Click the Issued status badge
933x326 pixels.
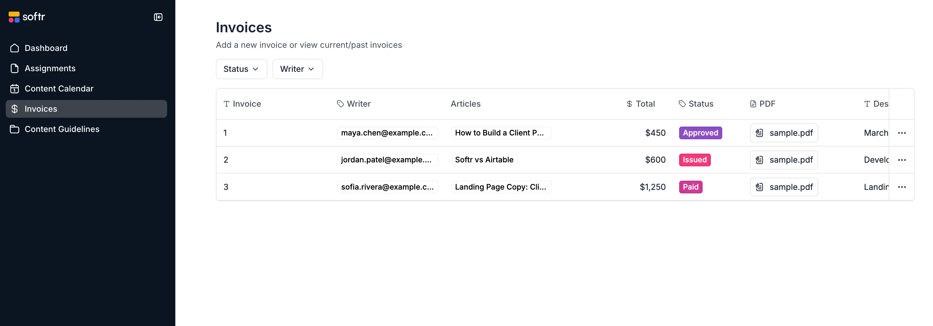(x=695, y=160)
